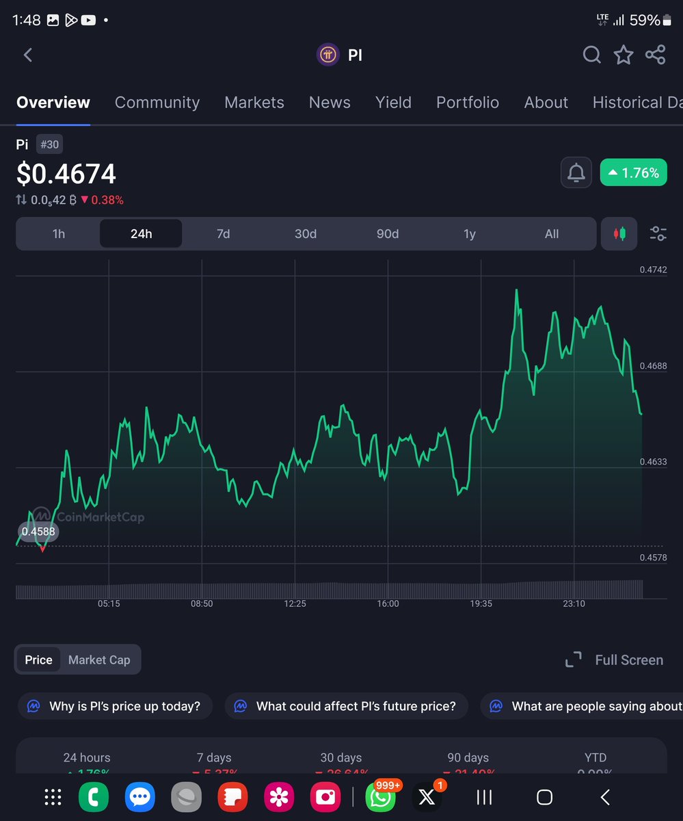This screenshot has height=821, width=683.
Task: Switch to candlestick chart icon
Action: (x=619, y=234)
